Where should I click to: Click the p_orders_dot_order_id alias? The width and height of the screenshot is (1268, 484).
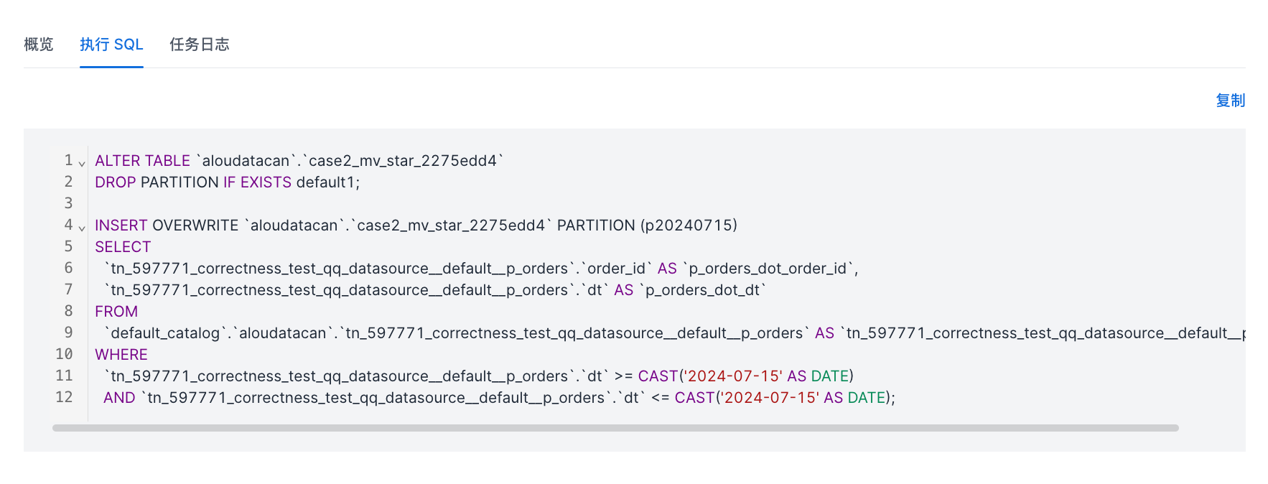tap(768, 269)
